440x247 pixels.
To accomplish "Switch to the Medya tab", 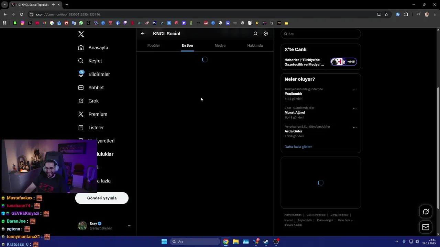I will pos(220,46).
